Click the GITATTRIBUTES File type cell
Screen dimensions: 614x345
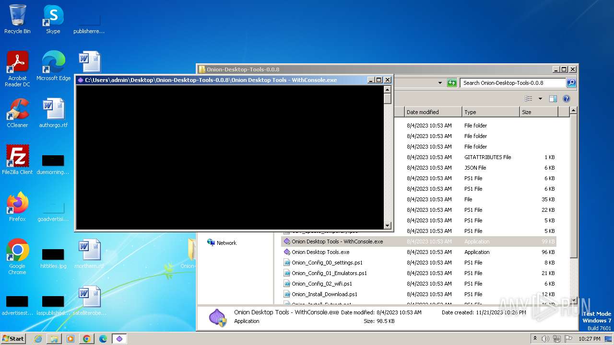(x=487, y=157)
